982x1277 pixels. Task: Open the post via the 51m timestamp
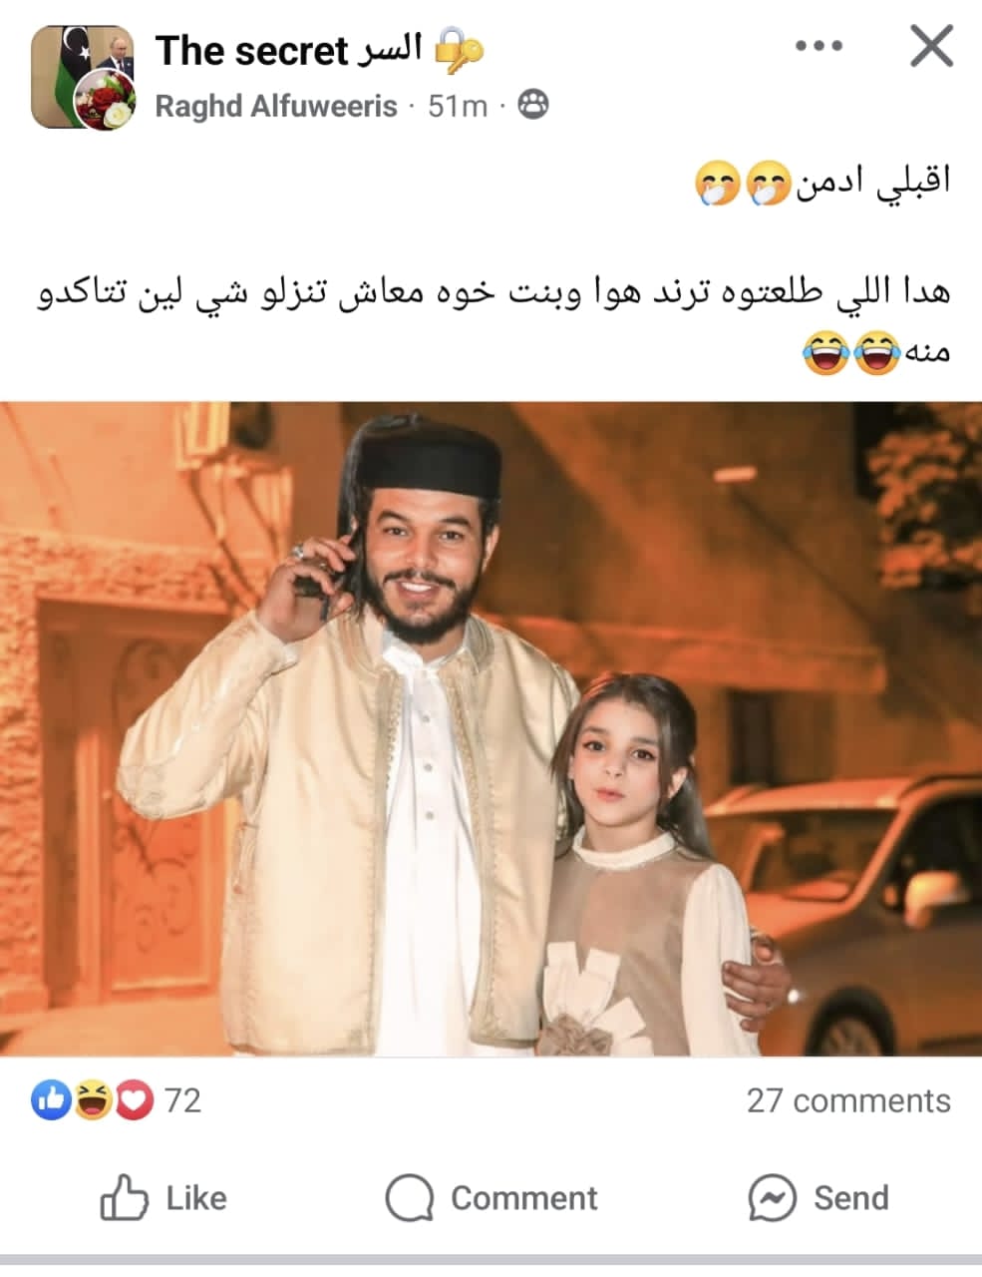(x=458, y=106)
